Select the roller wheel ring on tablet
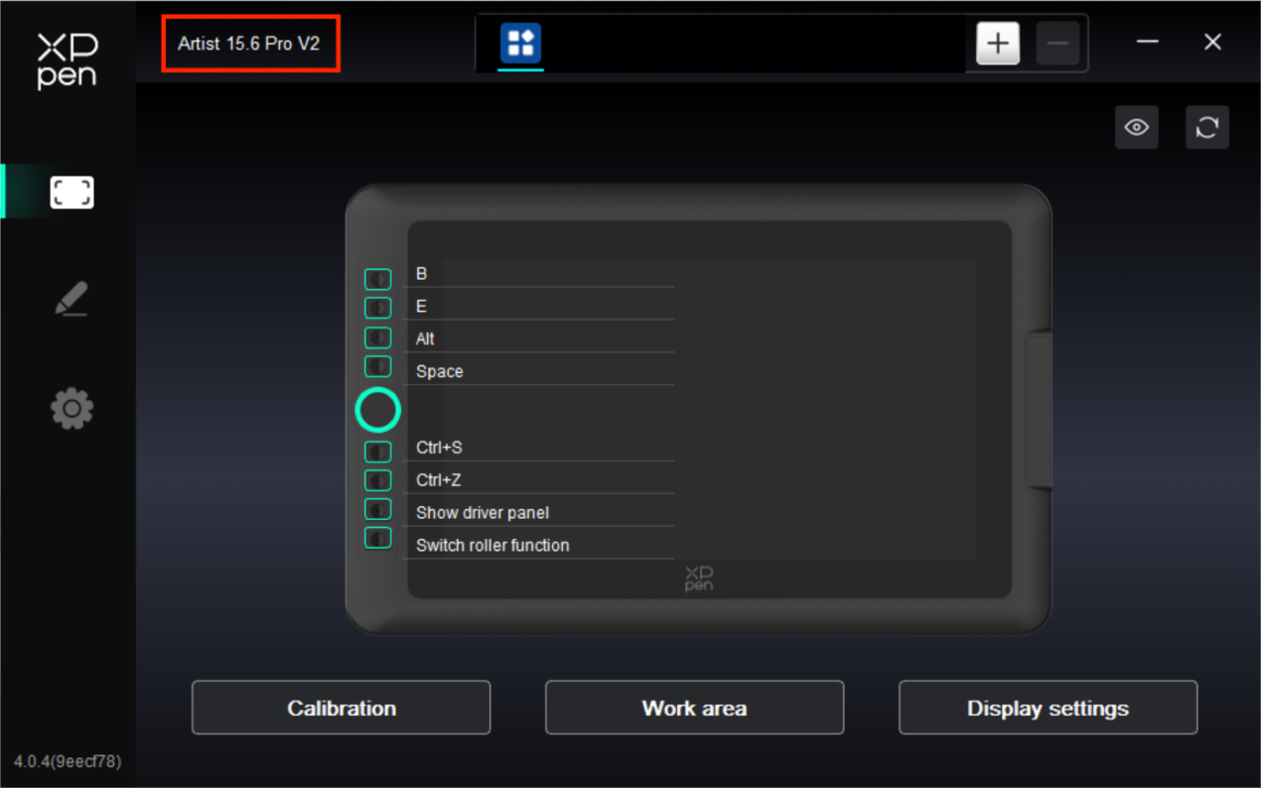1261x788 pixels. click(x=378, y=410)
